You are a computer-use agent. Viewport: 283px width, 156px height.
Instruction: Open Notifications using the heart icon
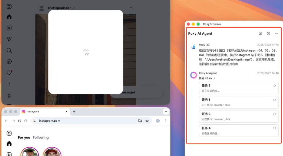pos(9,73)
